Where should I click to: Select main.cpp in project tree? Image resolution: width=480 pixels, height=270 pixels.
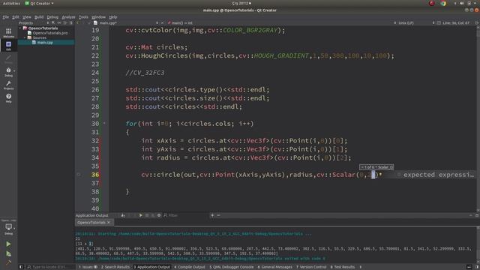[x=45, y=43]
